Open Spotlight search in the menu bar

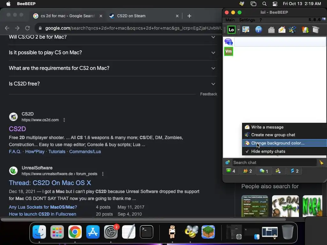coord(264,4)
